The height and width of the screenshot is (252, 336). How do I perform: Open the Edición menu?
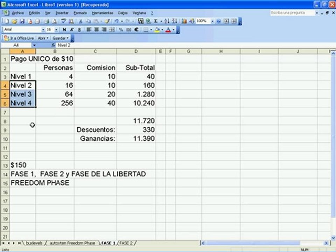click(x=35, y=13)
